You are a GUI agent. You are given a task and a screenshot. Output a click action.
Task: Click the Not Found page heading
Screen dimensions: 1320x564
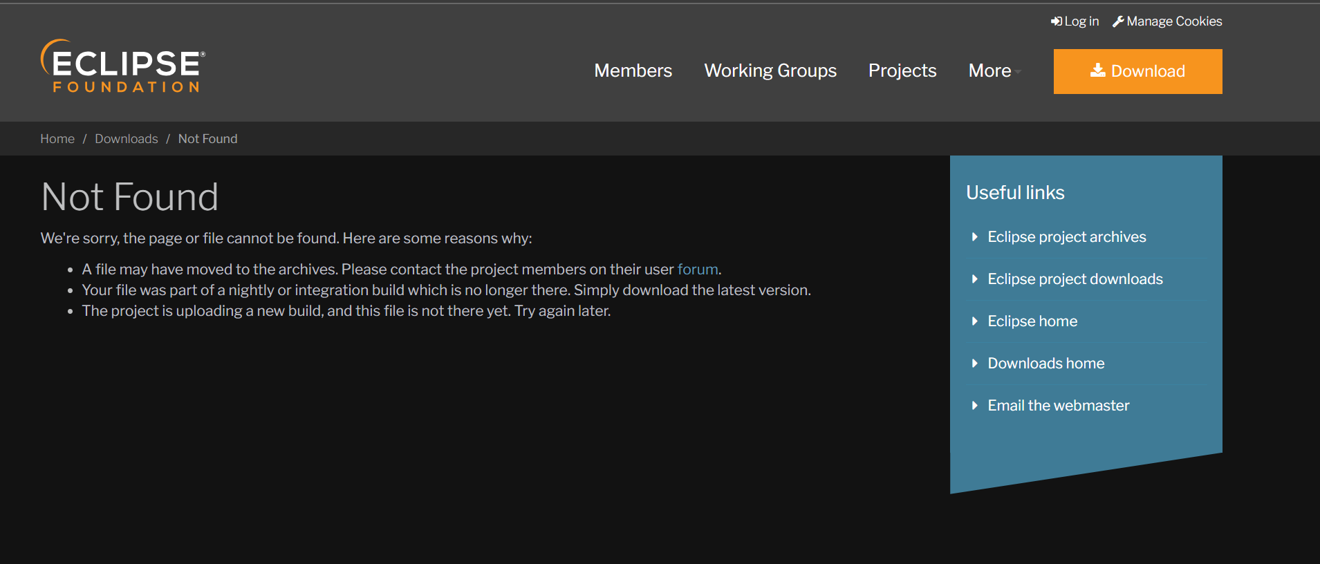point(130,197)
